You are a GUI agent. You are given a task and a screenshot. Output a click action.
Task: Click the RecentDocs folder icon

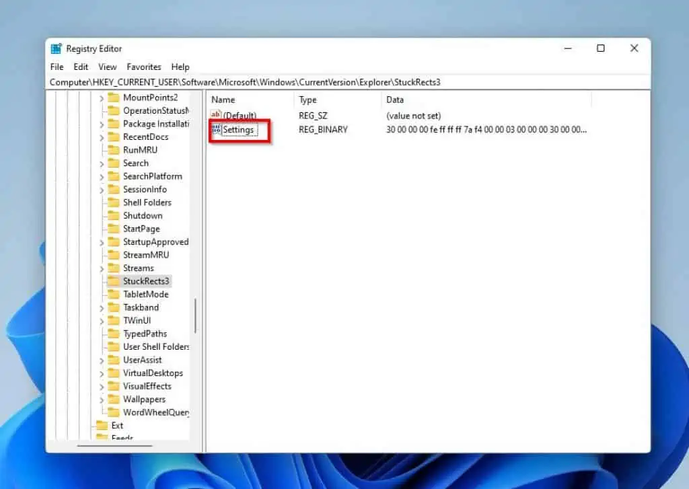tap(112, 137)
